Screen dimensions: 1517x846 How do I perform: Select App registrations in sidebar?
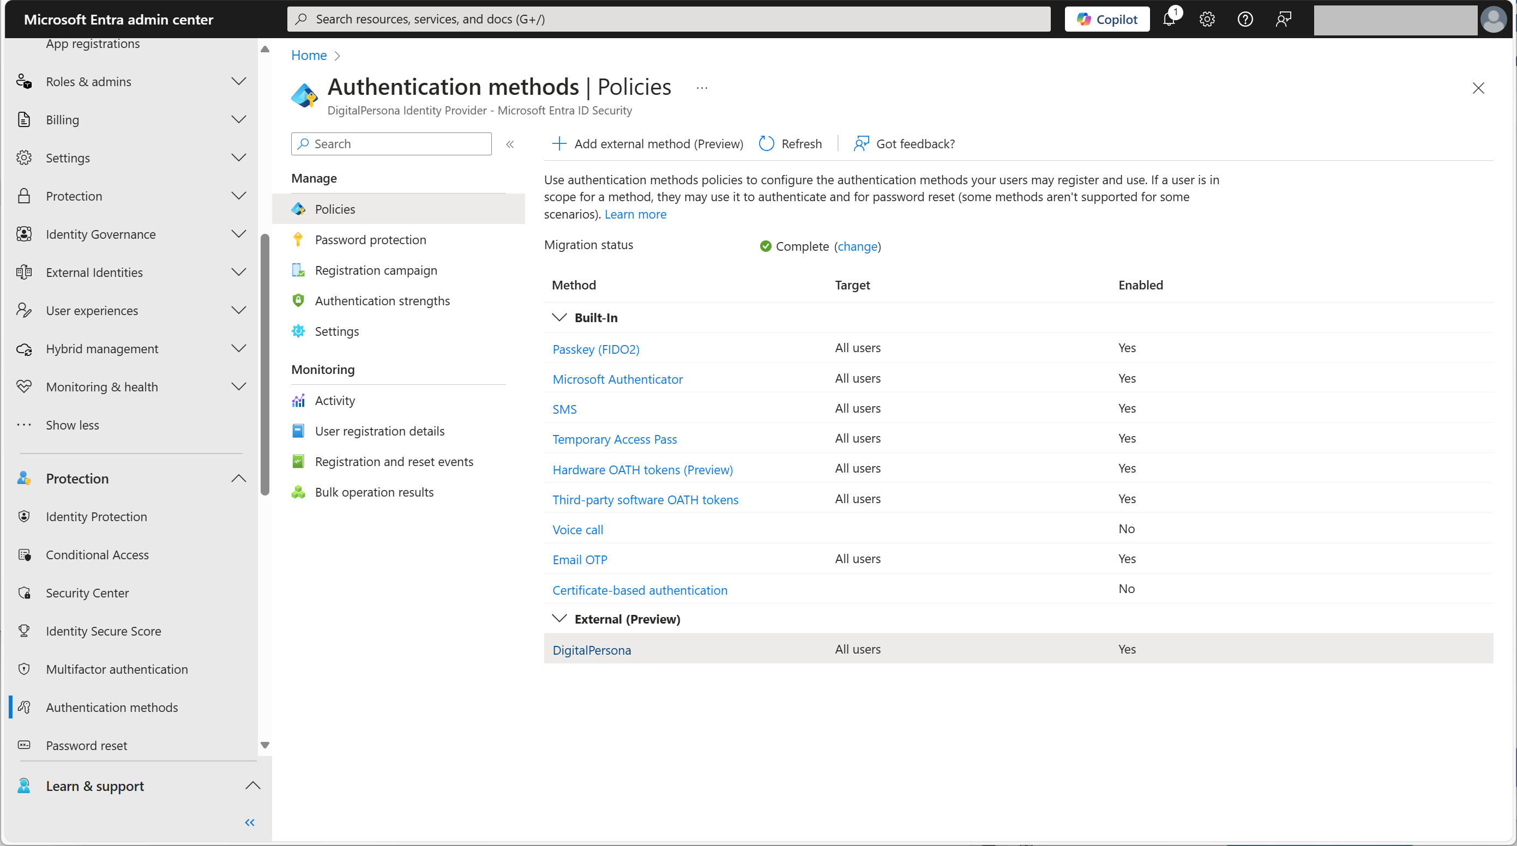[x=93, y=44]
